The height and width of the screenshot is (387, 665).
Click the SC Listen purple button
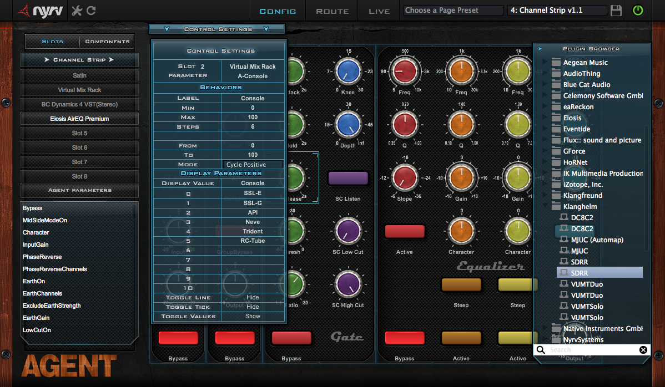348,178
